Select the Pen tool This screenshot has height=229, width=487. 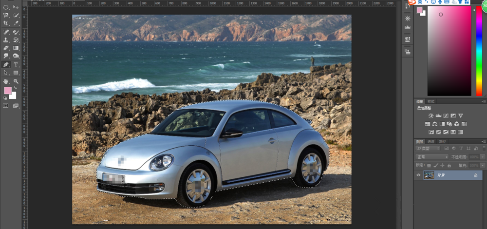[5, 65]
